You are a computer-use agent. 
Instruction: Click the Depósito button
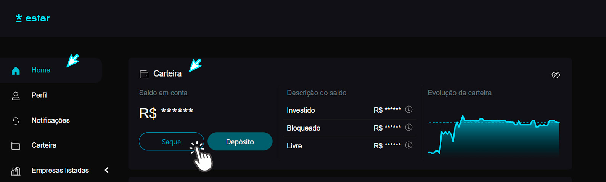coord(240,142)
